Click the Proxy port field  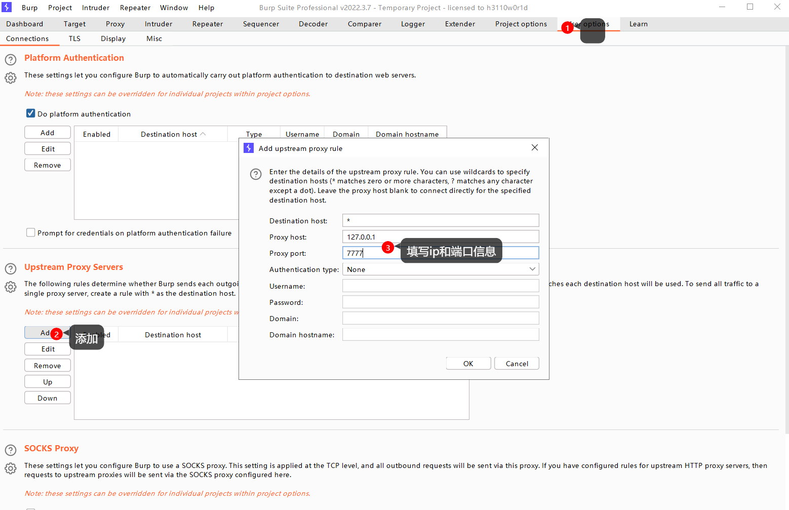click(x=441, y=253)
